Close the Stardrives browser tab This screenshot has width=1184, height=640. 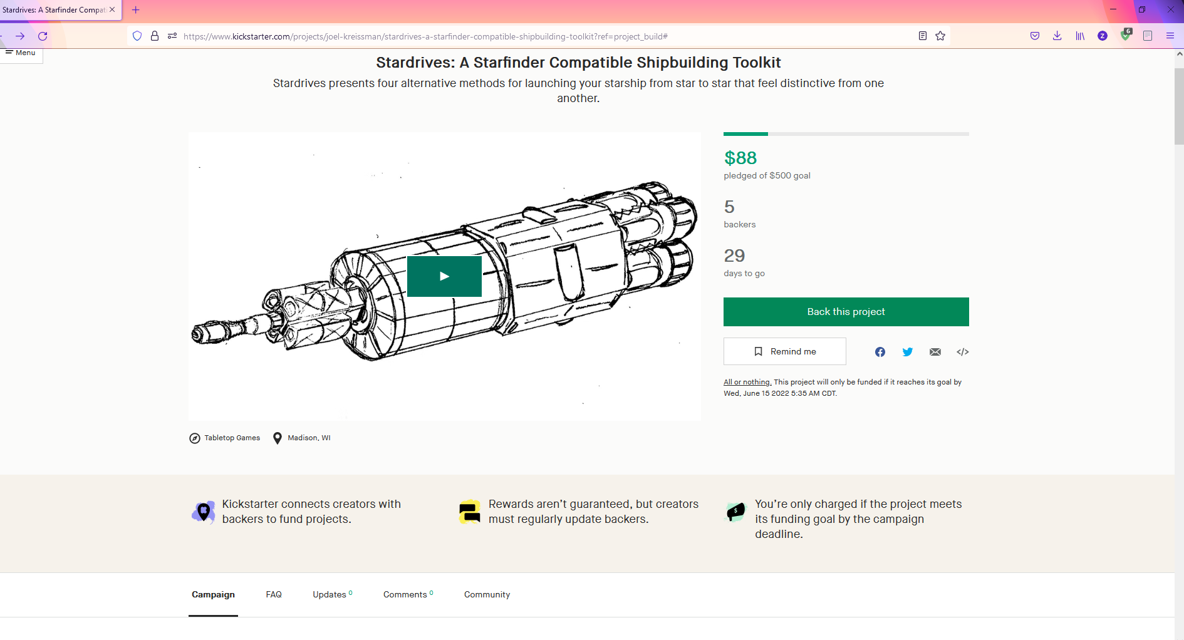click(112, 10)
